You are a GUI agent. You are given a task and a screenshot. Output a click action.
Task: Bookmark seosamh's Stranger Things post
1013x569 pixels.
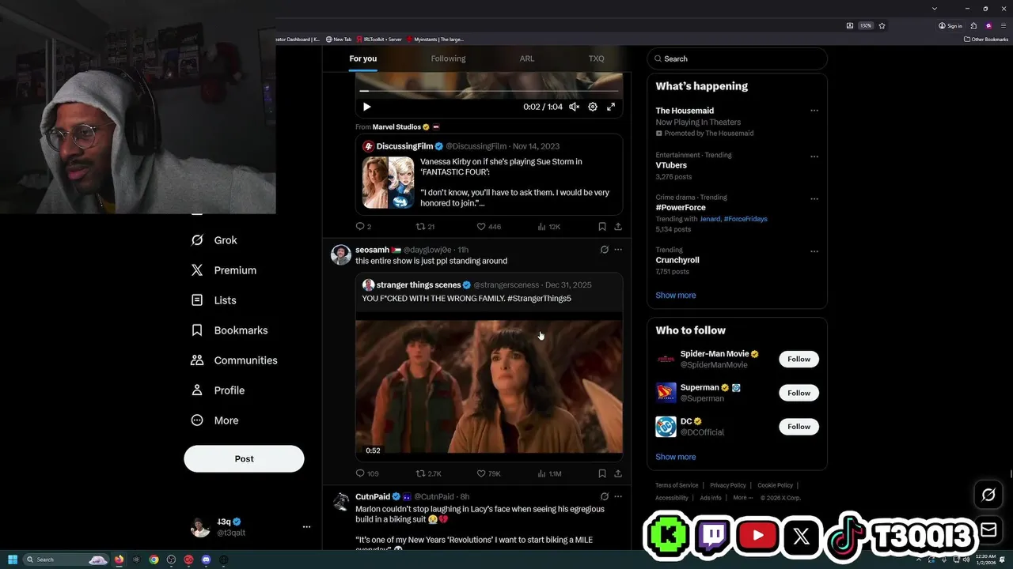[602, 474]
